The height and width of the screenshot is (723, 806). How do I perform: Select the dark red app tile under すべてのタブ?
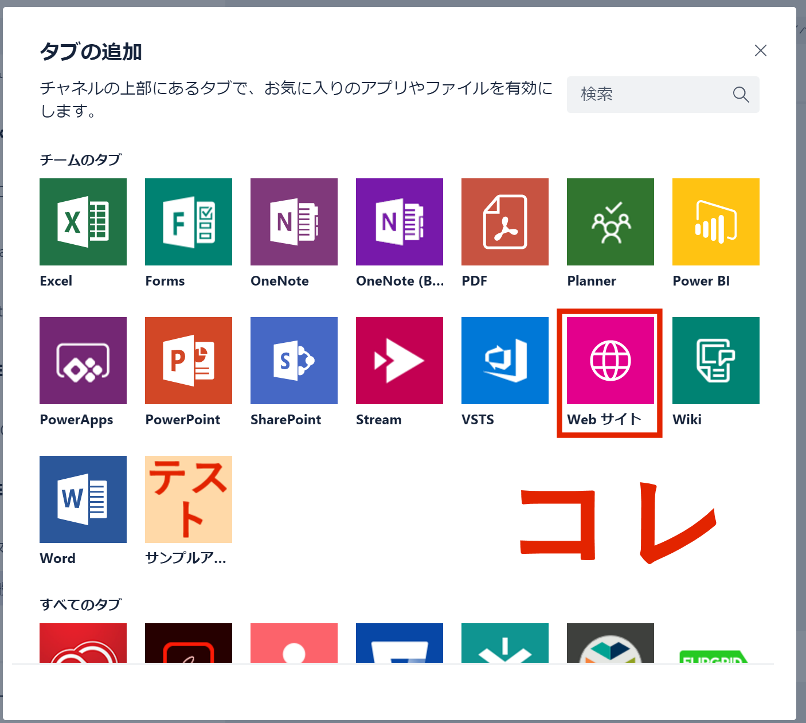point(189,643)
